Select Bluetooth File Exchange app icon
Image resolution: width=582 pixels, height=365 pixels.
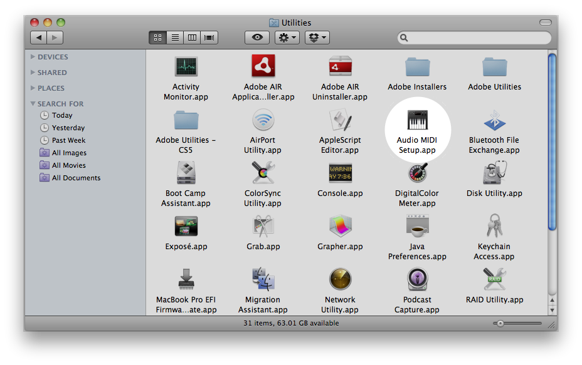(494, 120)
